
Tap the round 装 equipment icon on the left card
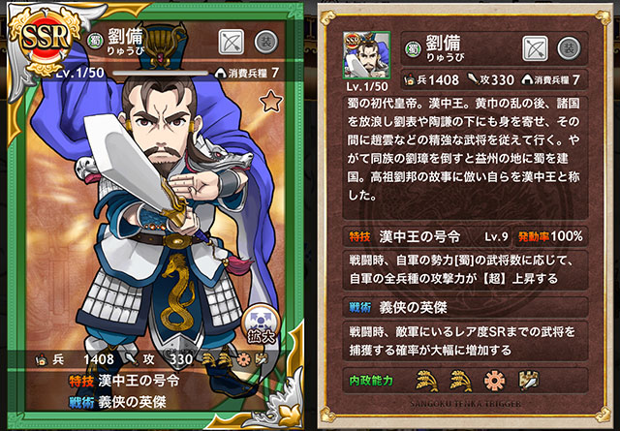point(266,42)
